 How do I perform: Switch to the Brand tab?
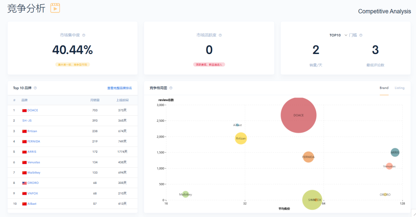(x=384, y=88)
